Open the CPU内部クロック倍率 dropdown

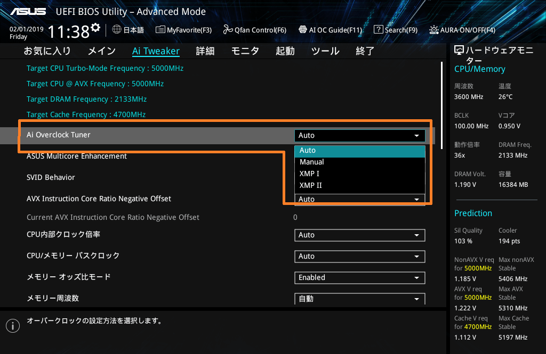(360, 235)
